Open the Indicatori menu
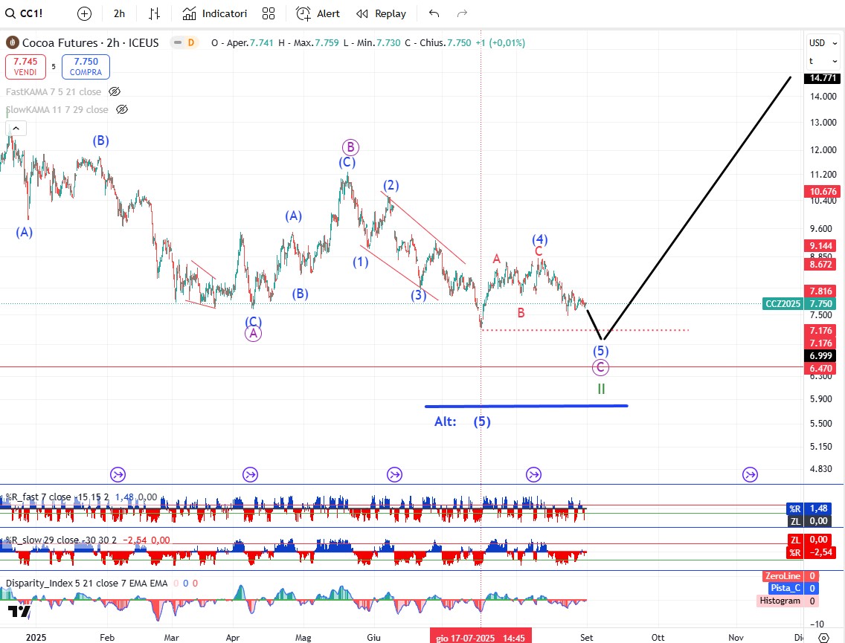 click(x=215, y=13)
